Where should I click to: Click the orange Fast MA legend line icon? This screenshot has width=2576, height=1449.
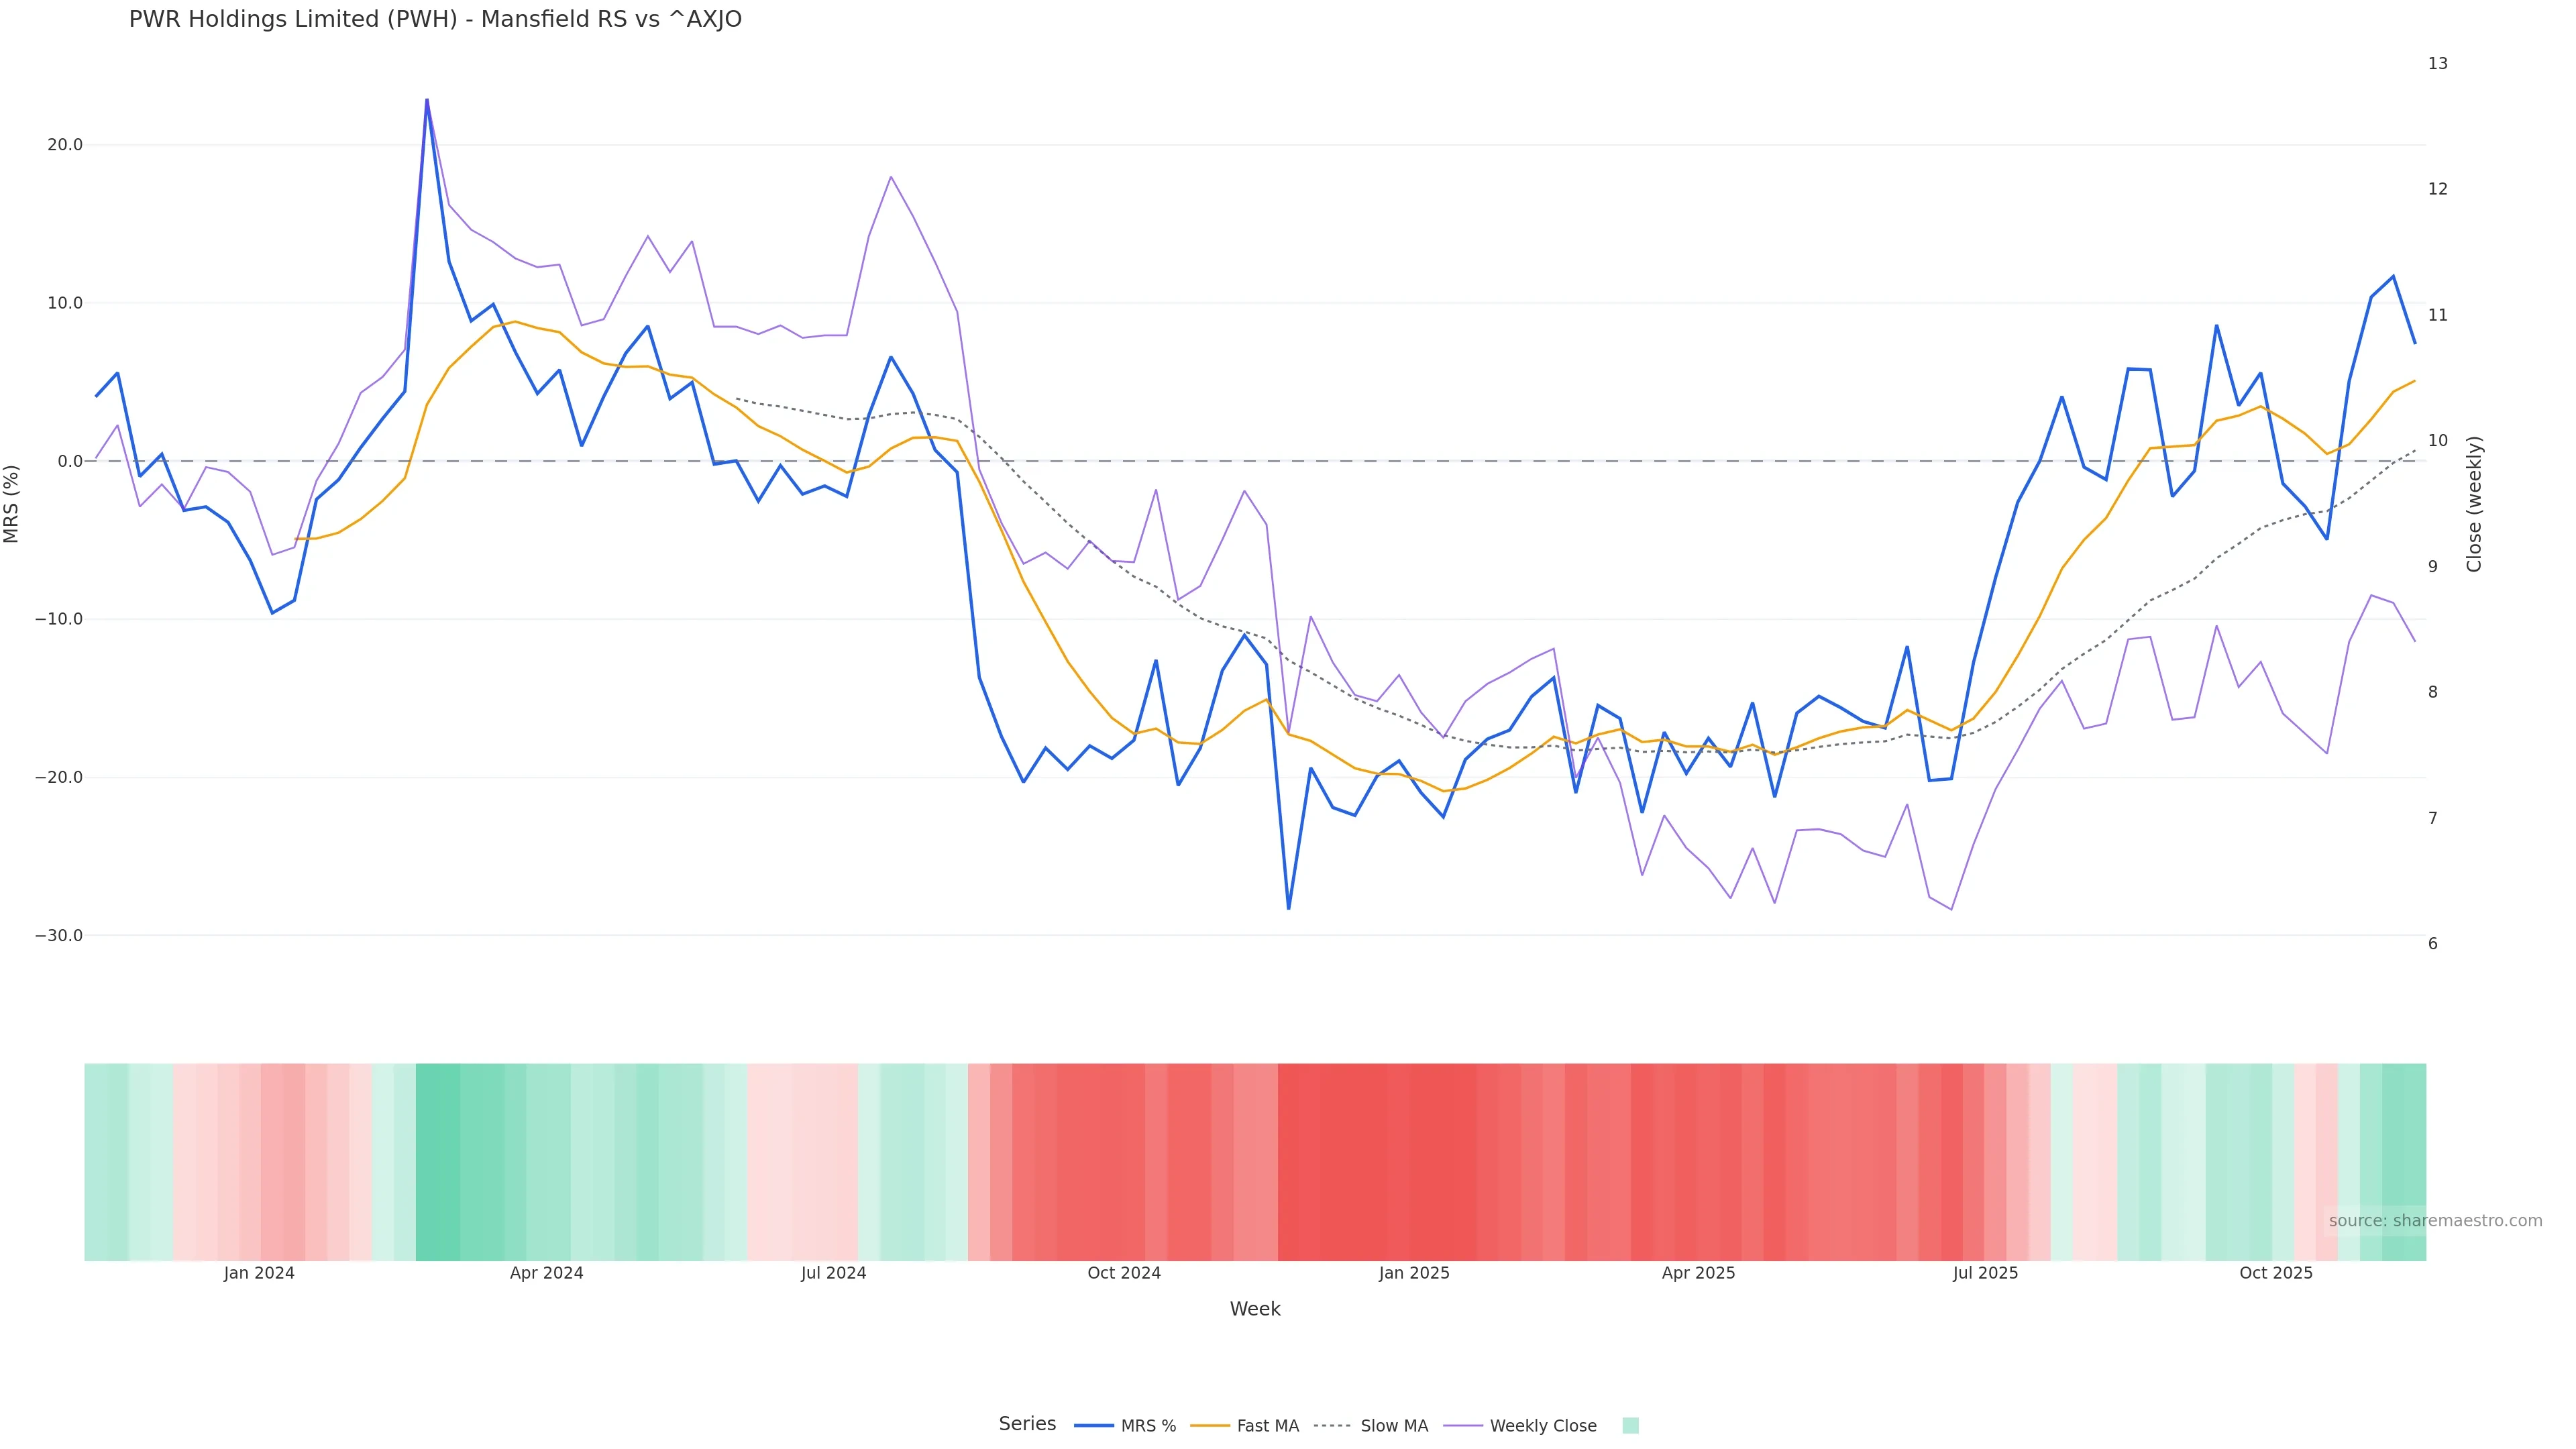pyautogui.click(x=1210, y=1426)
